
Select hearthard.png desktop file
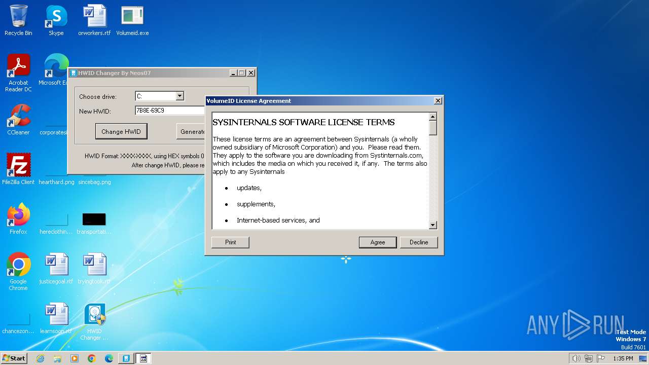click(56, 182)
